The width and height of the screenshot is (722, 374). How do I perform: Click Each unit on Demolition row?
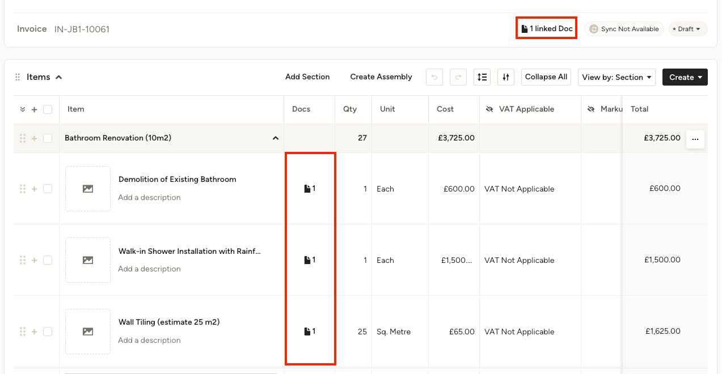click(x=385, y=189)
